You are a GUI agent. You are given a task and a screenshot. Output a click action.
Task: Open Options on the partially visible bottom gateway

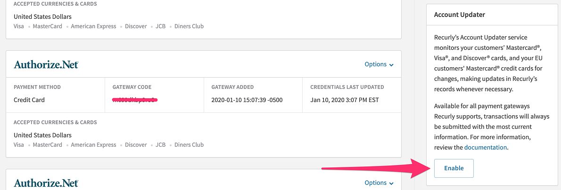pyautogui.click(x=379, y=183)
